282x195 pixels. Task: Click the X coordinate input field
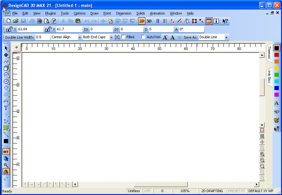(30, 29)
